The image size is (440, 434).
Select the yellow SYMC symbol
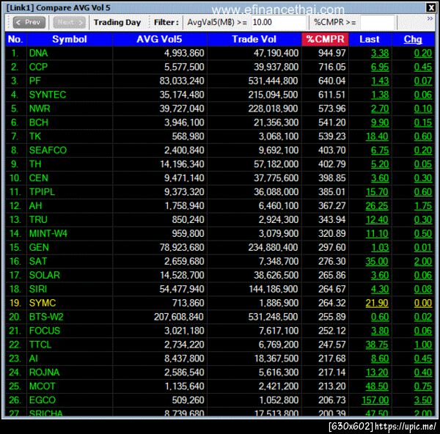(43, 303)
